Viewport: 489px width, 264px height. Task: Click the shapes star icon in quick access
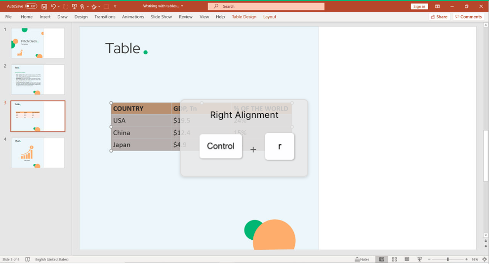tap(94, 6)
